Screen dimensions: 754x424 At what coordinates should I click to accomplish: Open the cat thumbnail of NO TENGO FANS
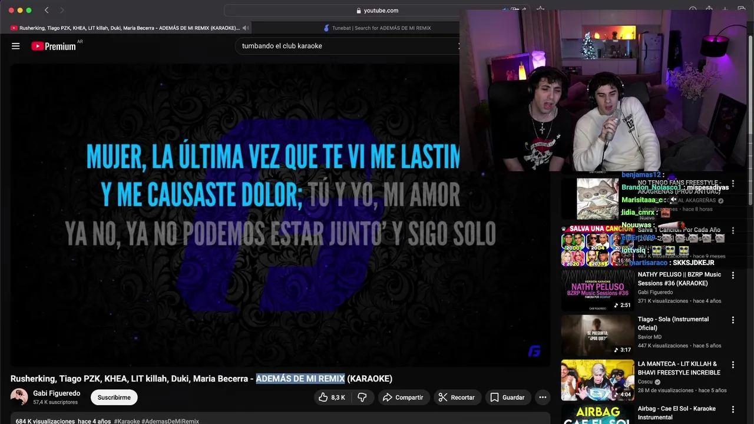(597, 199)
